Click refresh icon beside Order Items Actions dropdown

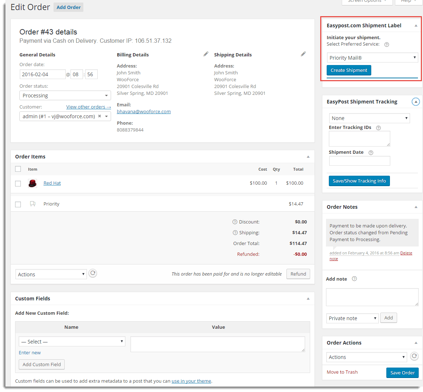93,273
